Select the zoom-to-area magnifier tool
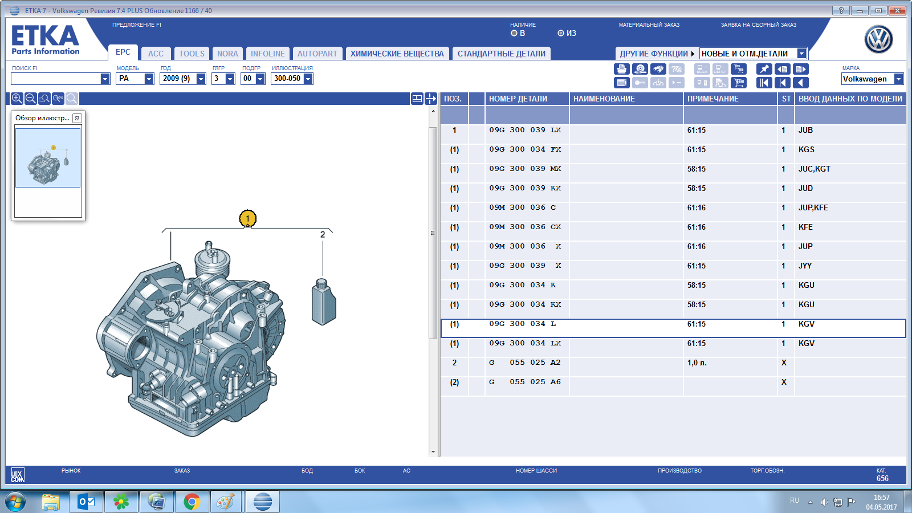 [x=44, y=99]
